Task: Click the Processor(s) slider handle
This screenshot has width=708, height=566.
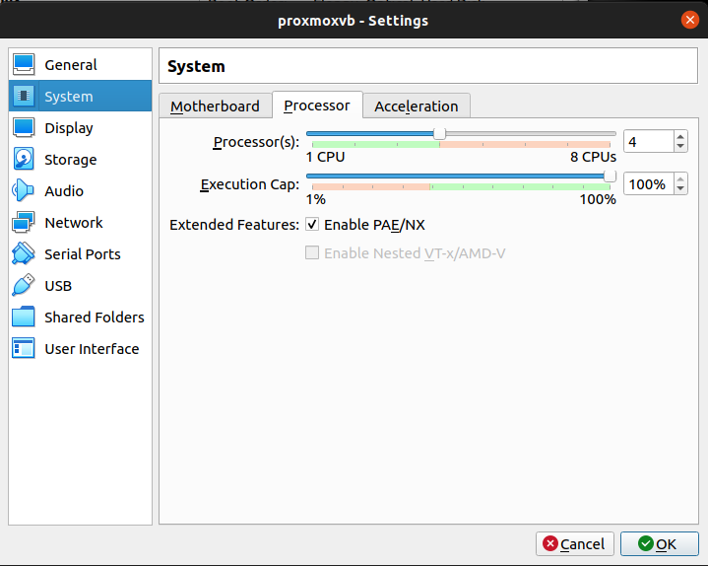Action: (x=439, y=133)
